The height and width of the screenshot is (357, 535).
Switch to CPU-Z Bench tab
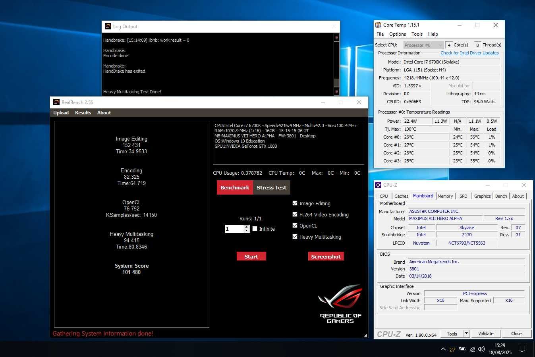pos(501,196)
